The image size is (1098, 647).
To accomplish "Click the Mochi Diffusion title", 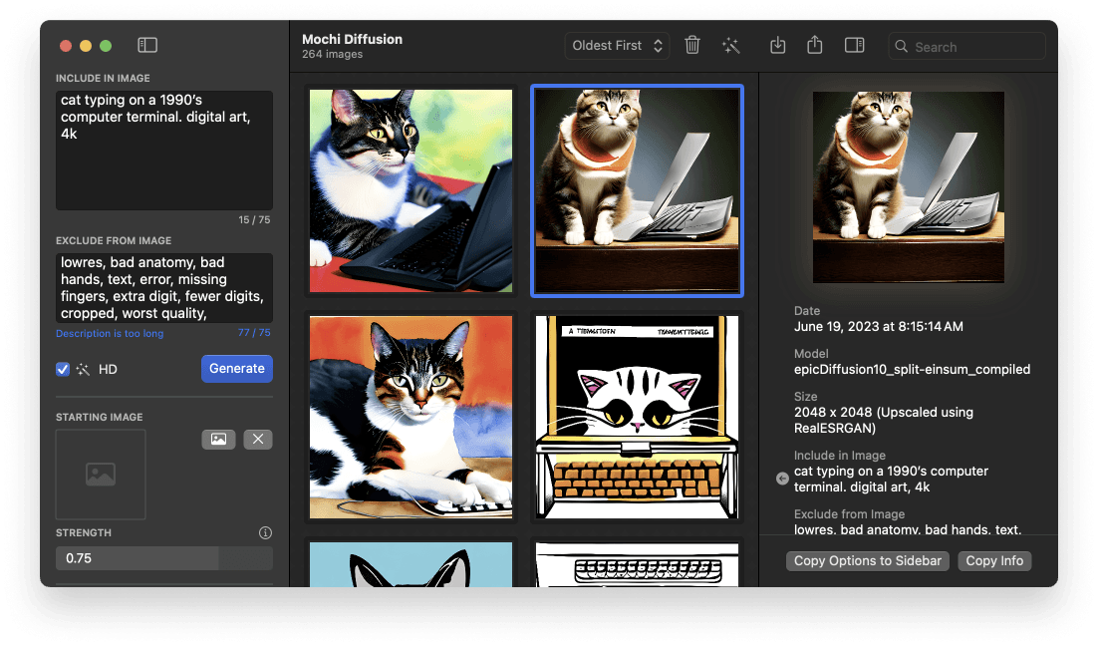I will click(x=353, y=39).
